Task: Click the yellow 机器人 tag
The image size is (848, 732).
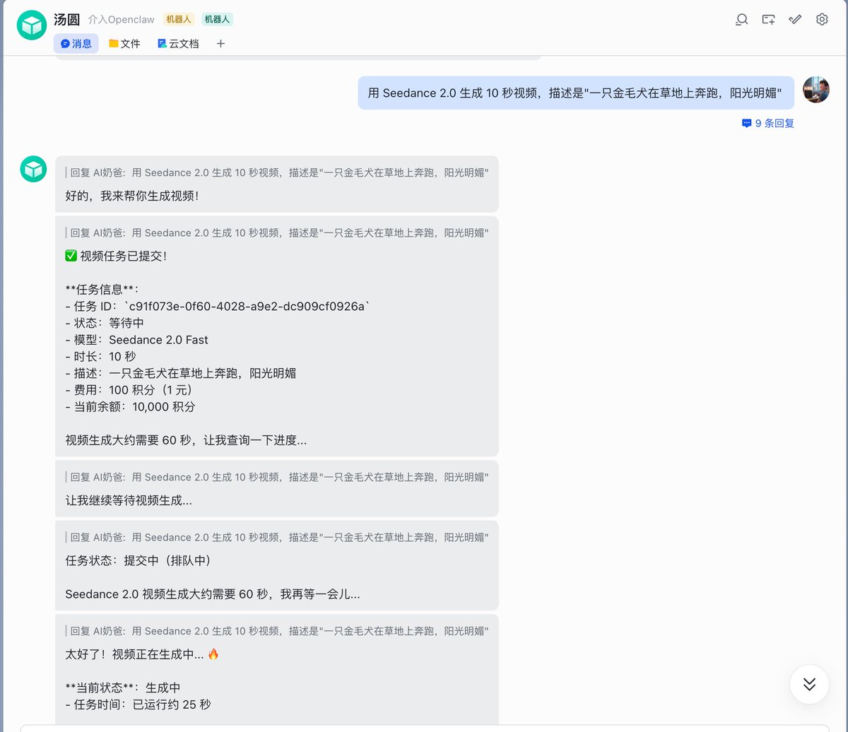Action: 178,19
